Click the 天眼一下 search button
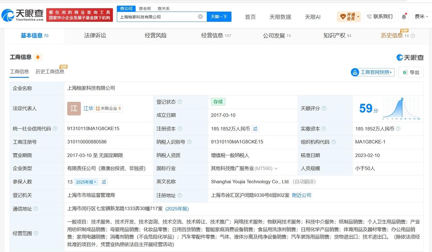432x252 pixels. click(219, 17)
